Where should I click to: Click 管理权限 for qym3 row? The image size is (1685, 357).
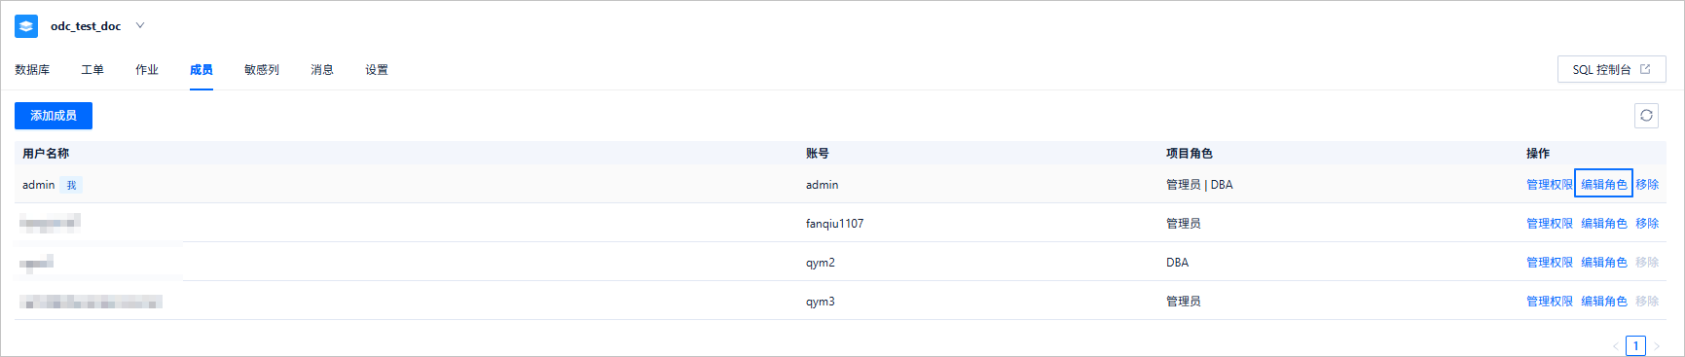[1550, 302]
